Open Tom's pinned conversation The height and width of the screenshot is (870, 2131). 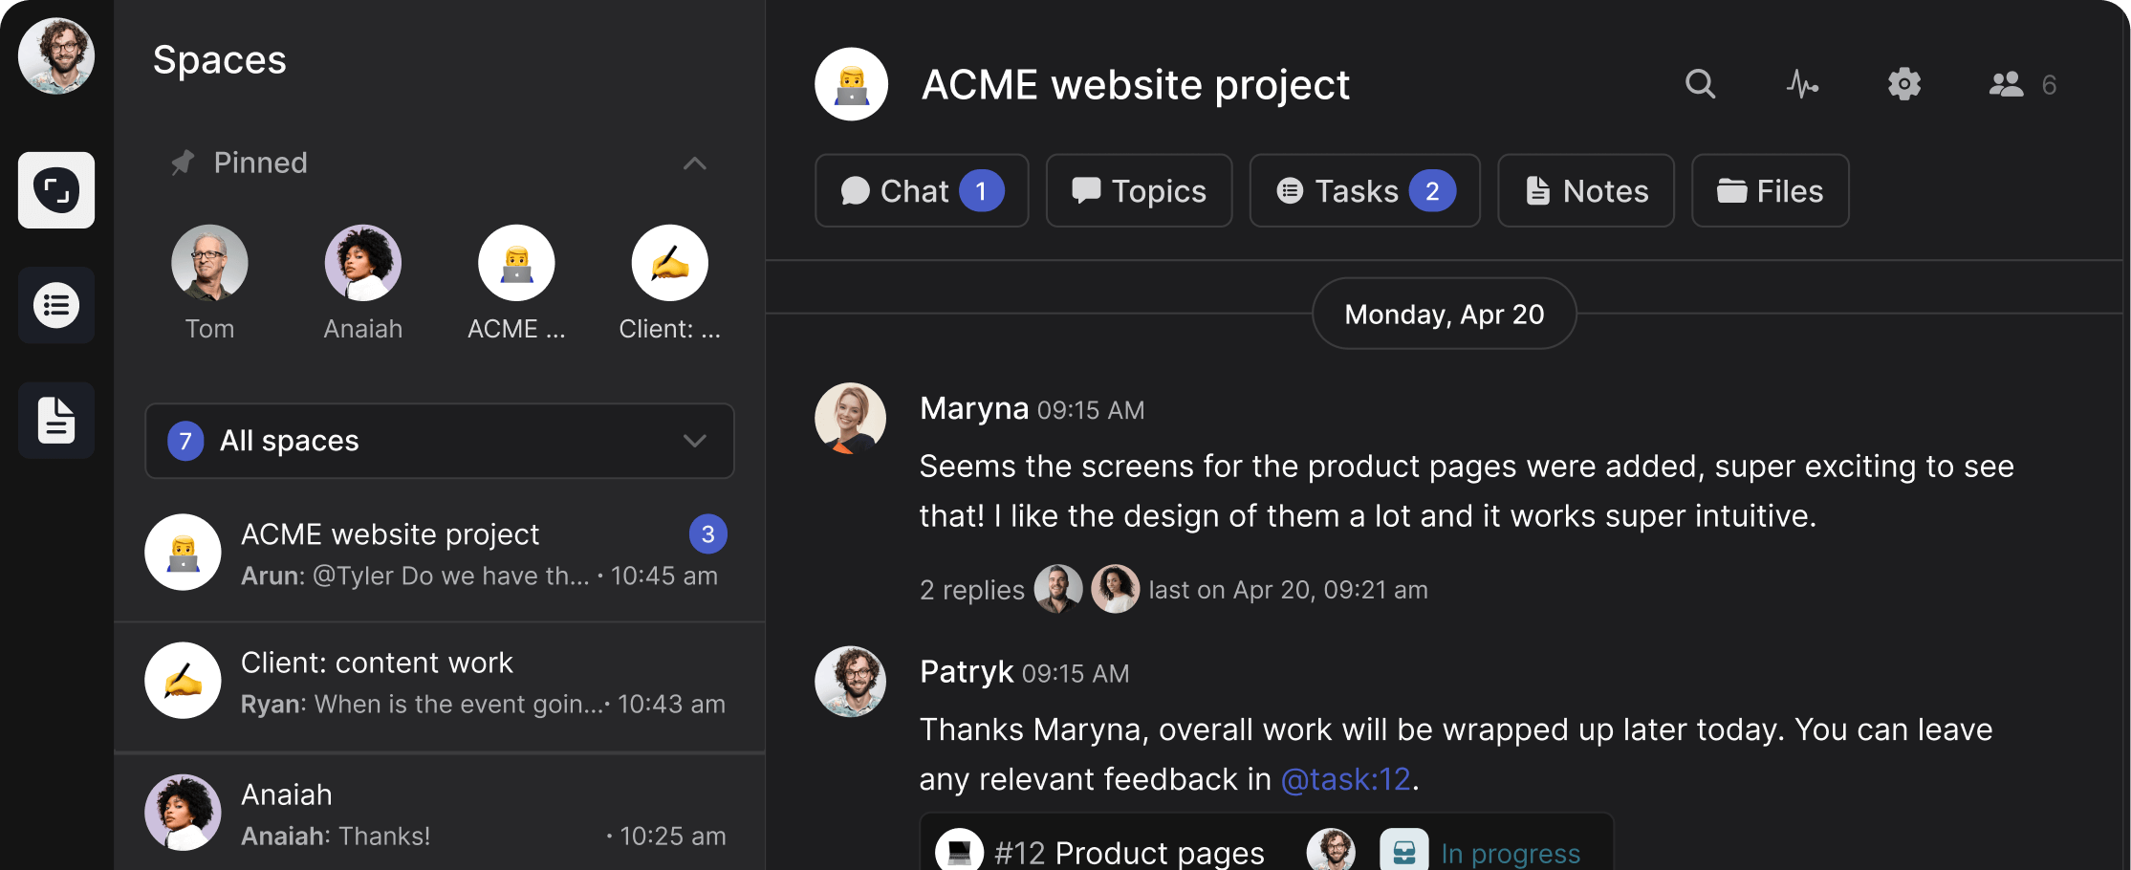click(x=209, y=262)
